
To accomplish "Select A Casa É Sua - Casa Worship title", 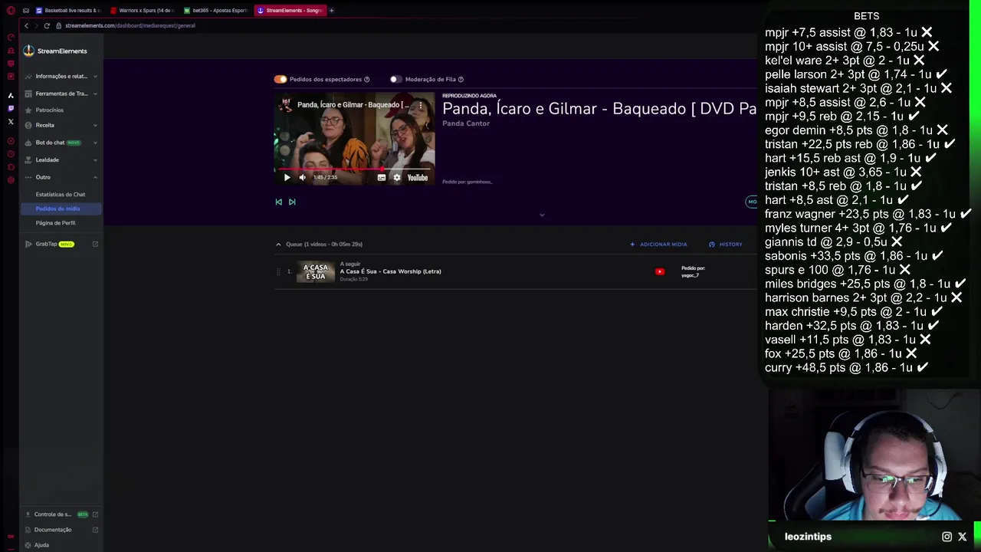I will (390, 271).
